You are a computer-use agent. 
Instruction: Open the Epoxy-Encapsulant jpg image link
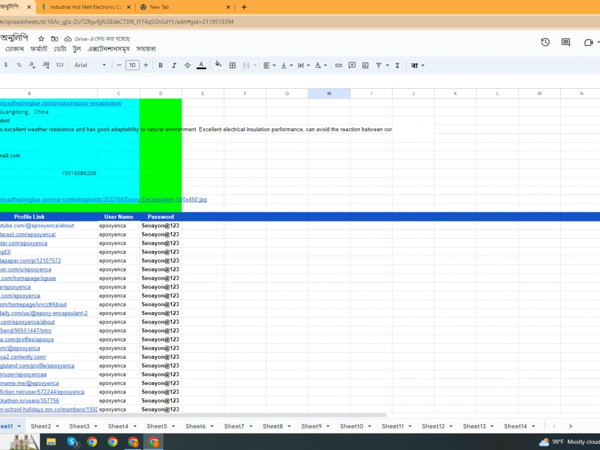pos(103,199)
